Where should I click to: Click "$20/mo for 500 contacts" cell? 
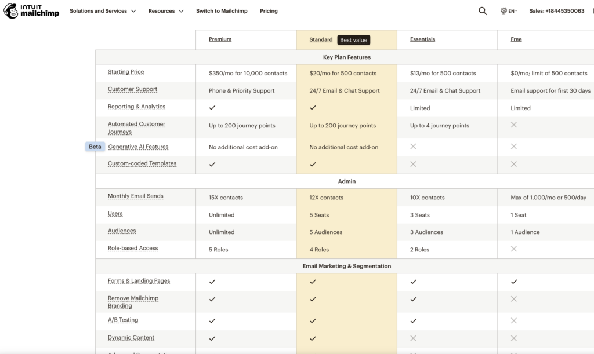[x=343, y=74]
